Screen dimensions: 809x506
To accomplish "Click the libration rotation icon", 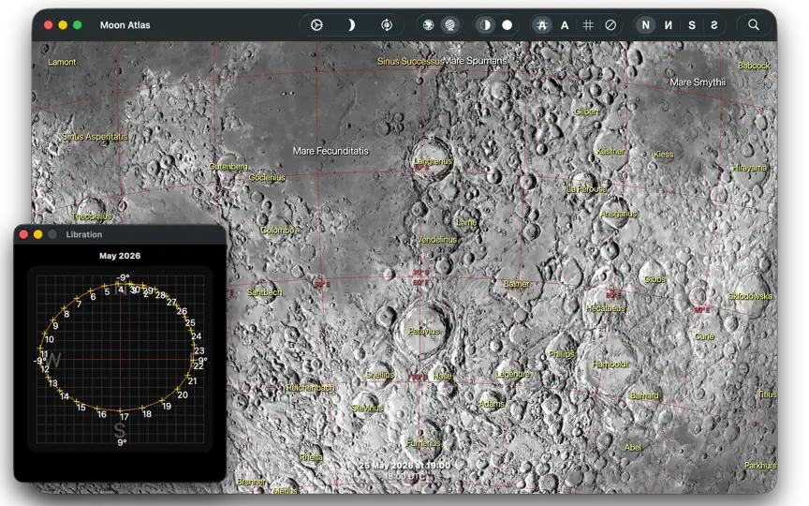I will click(x=387, y=24).
